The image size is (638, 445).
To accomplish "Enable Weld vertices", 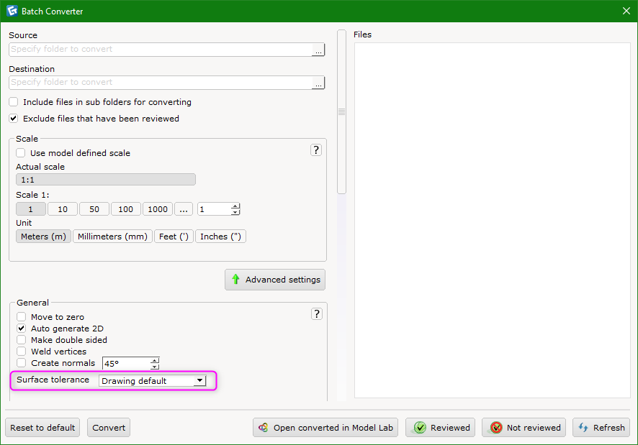I will [21, 351].
